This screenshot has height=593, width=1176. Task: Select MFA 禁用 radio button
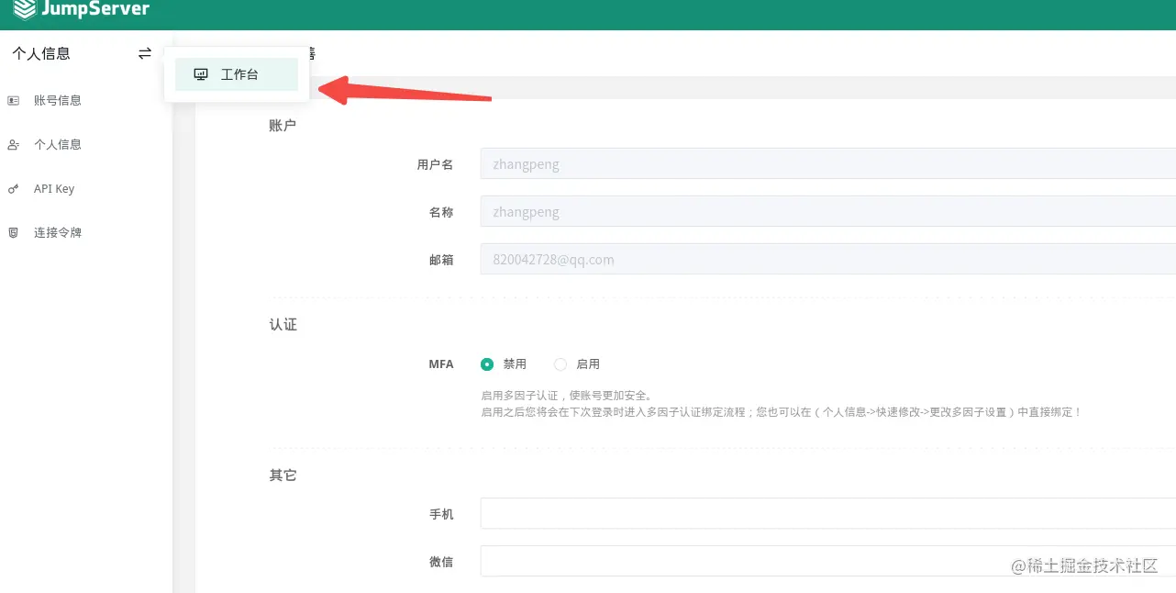coord(487,364)
